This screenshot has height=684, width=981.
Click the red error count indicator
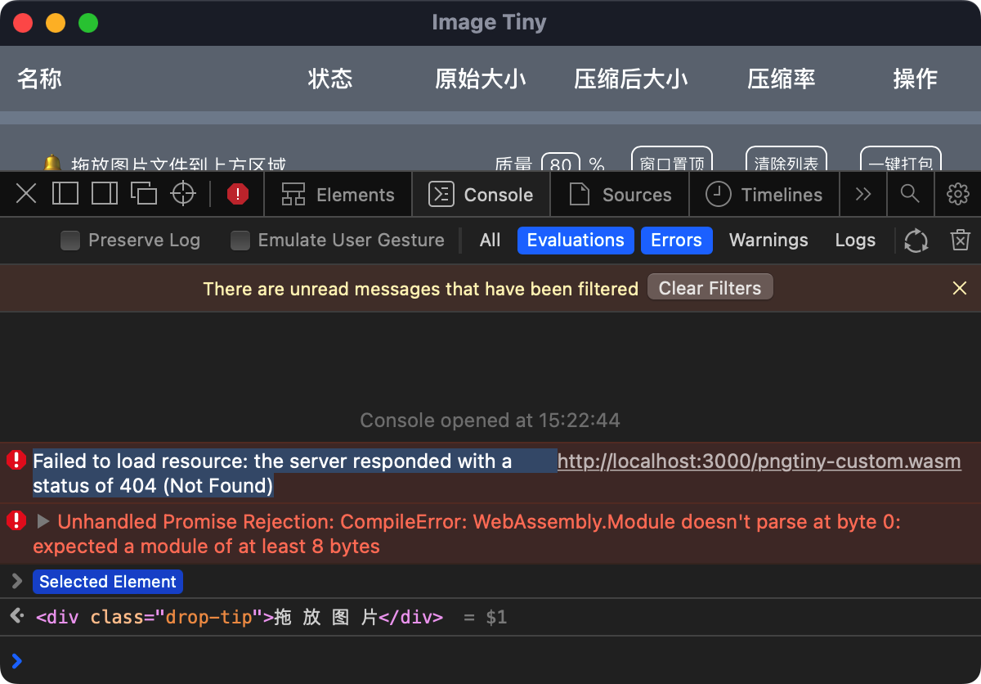(238, 194)
